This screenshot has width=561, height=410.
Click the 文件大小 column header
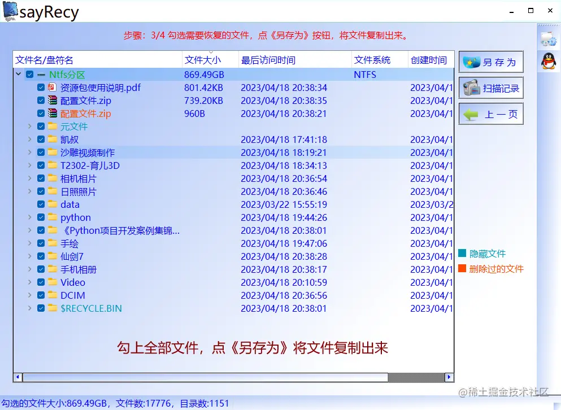click(x=202, y=59)
